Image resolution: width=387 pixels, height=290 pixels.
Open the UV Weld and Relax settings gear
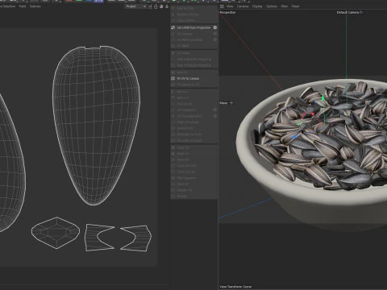point(215,39)
